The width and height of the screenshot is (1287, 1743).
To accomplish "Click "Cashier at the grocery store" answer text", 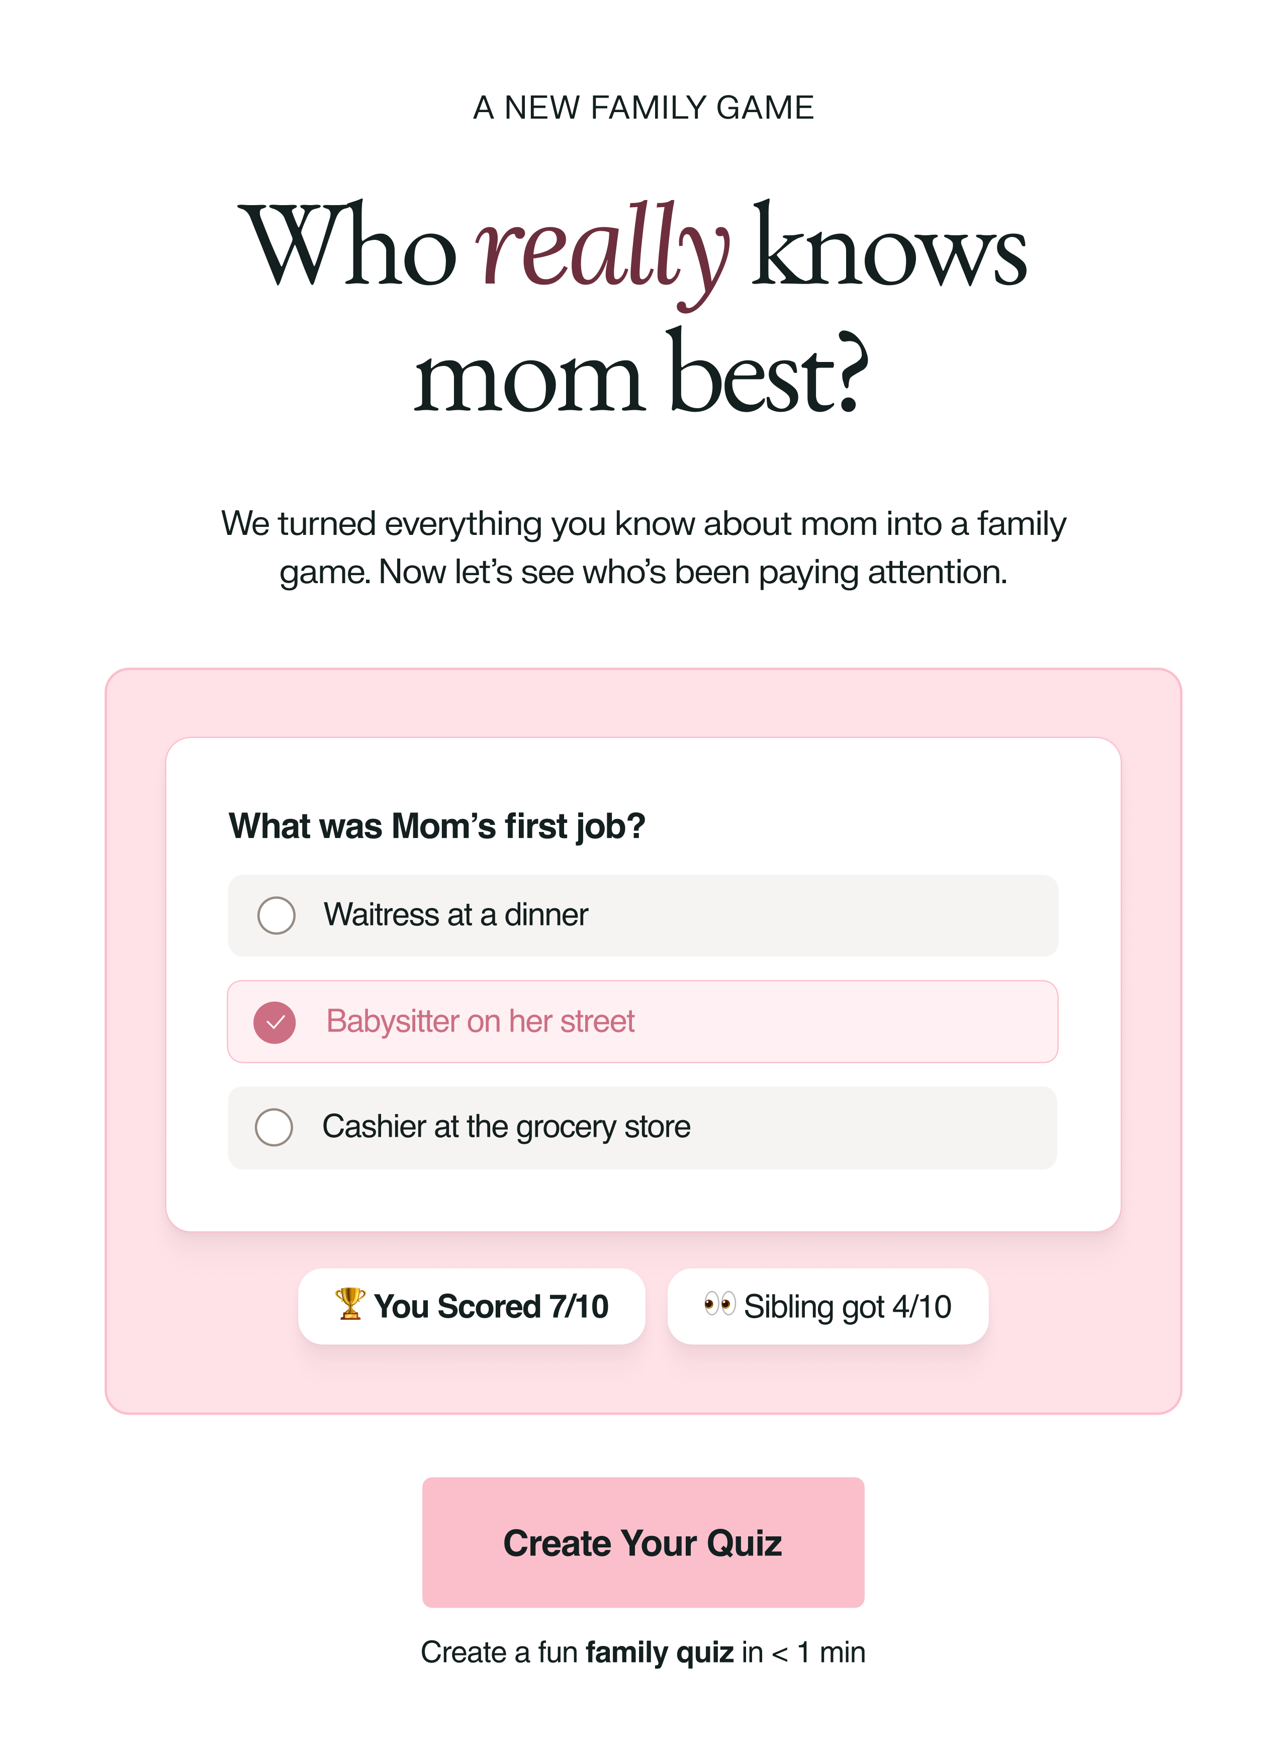I will (x=506, y=1127).
